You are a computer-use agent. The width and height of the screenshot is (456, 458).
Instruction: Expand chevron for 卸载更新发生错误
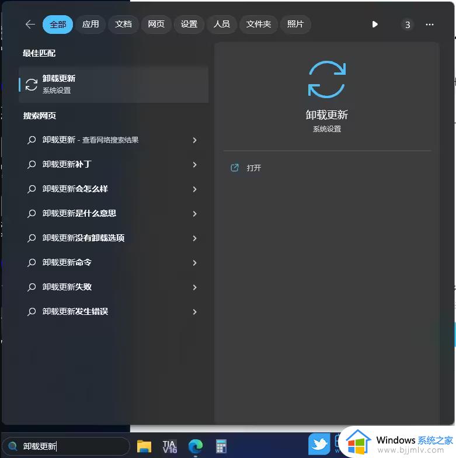195,312
